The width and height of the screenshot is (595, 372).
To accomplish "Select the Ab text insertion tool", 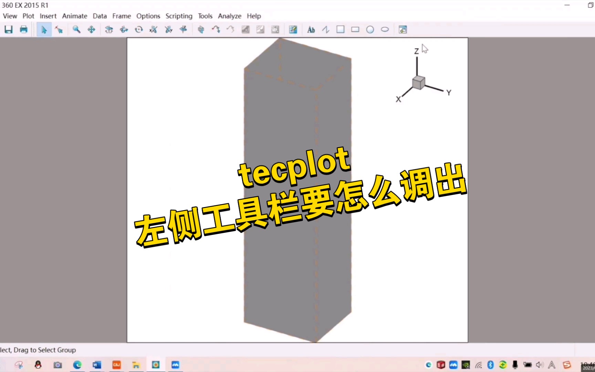I will coord(311,30).
